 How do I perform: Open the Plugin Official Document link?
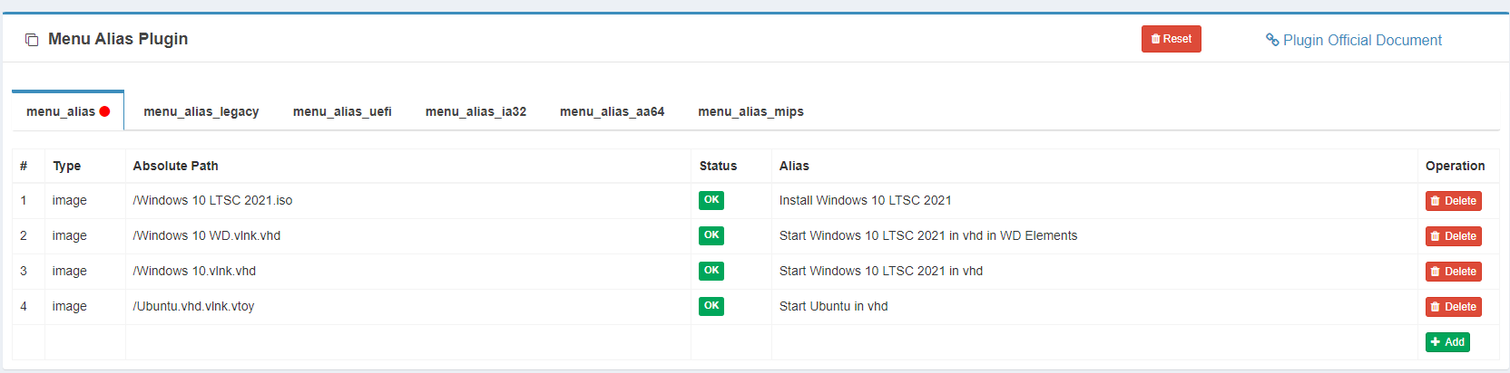[x=1354, y=40]
